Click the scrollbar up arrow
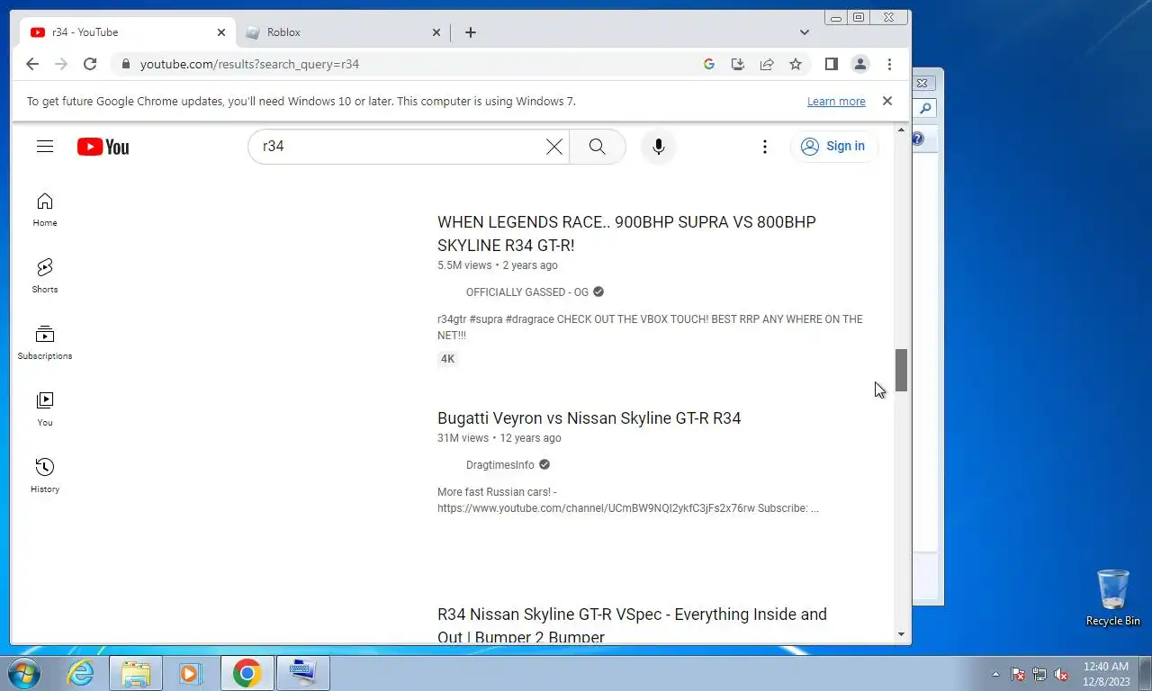Viewport: 1152px width, 691px height. tap(902, 131)
